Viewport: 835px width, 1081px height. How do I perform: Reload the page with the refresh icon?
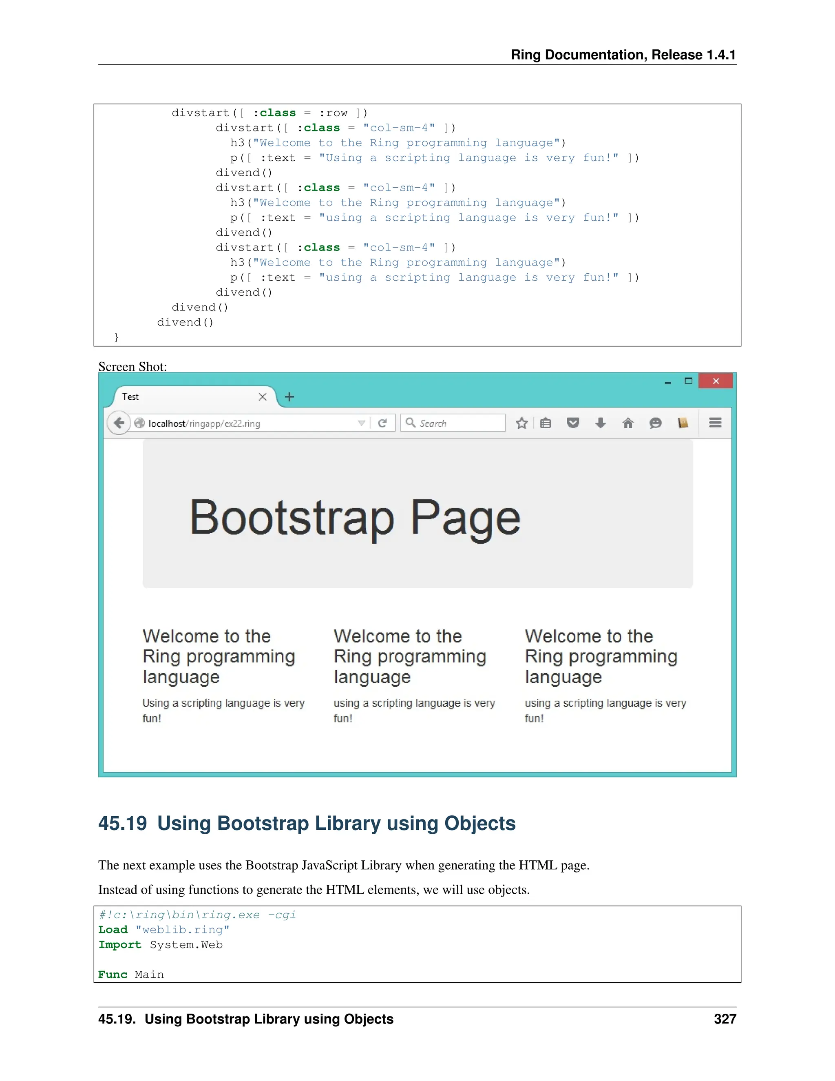382,423
